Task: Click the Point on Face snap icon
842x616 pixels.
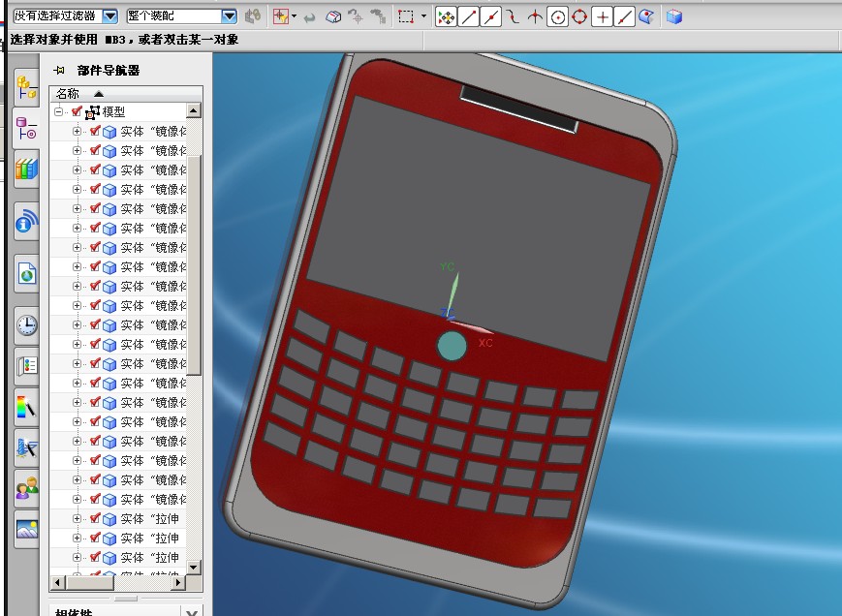Action: [x=646, y=17]
